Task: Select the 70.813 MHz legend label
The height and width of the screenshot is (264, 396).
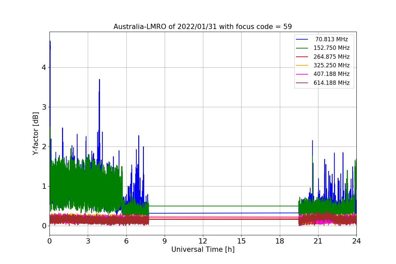Action: tap(332, 39)
